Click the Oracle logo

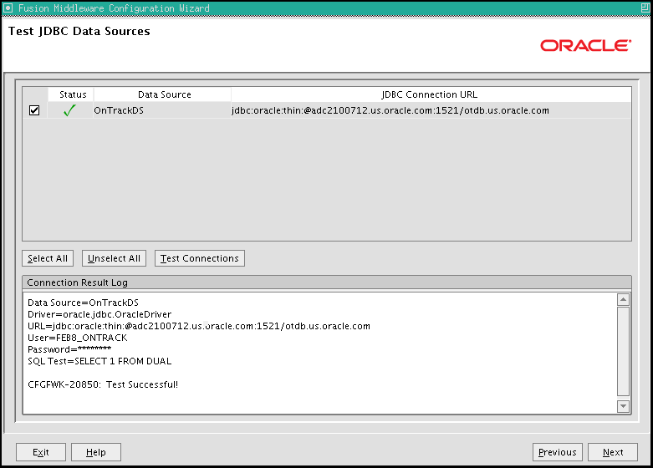(585, 45)
